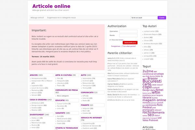Screen dimensions: 195x130
Task: Open the Tuning subcategory
Action: pyautogui.click(x=85, y=88)
